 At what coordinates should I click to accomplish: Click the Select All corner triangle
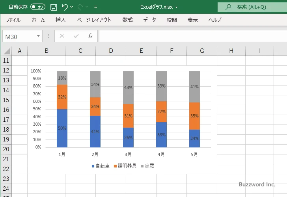point(7,51)
